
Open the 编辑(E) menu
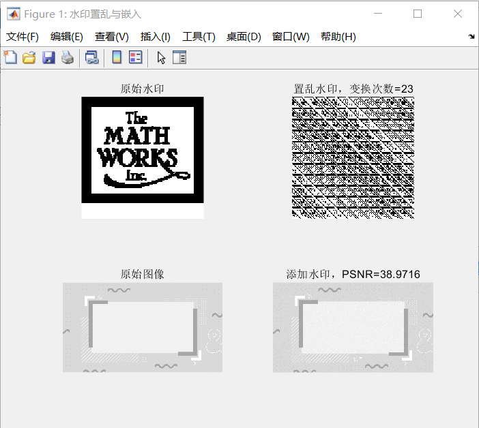[x=67, y=37]
